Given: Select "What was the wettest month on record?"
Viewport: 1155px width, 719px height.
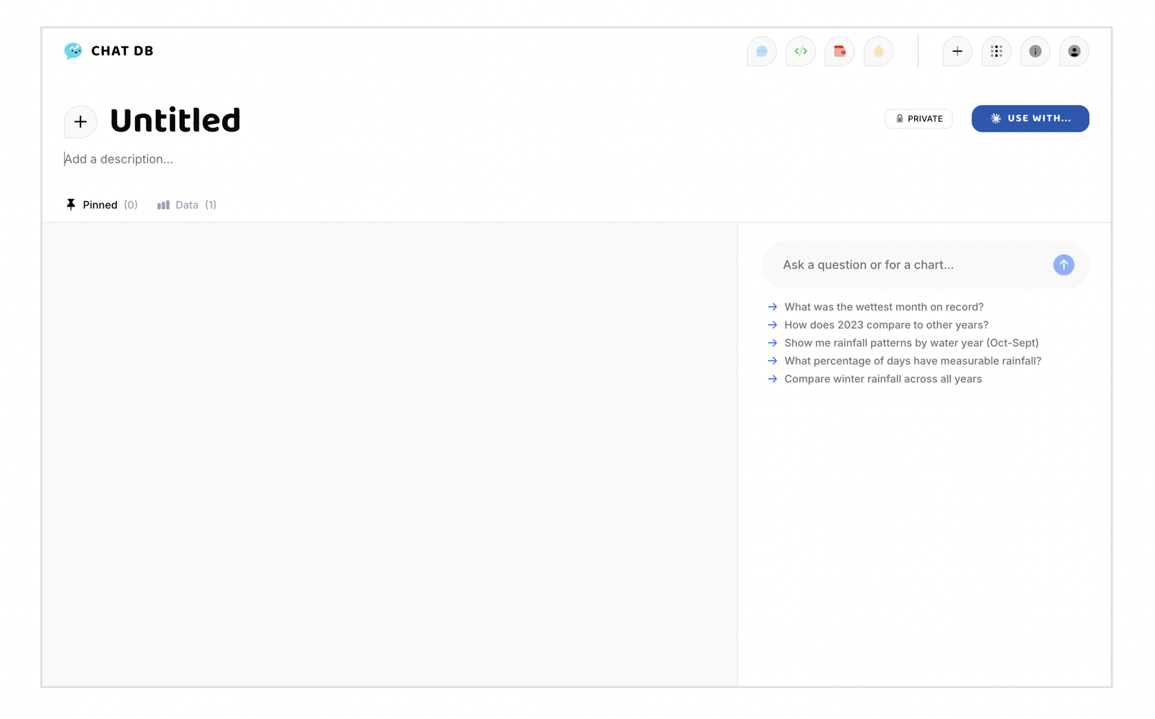Looking at the screenshot, I should point(883,307).
